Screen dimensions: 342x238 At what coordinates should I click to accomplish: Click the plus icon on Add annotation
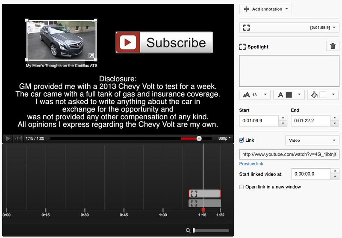[246, 9]
